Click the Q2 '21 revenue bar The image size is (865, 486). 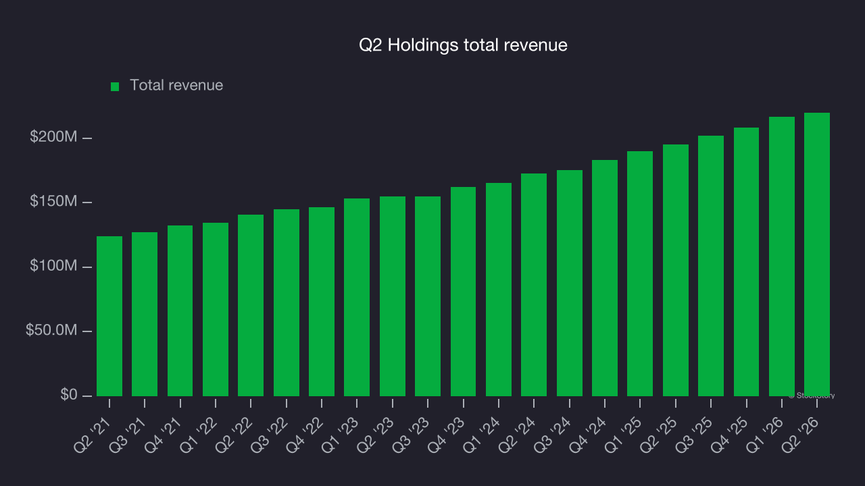[109, 316]
